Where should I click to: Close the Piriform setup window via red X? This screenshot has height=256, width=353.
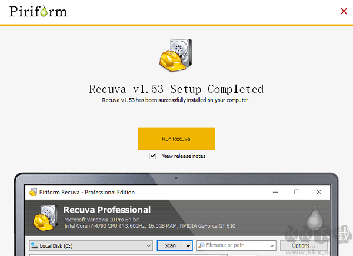click(x=344, y=11)
